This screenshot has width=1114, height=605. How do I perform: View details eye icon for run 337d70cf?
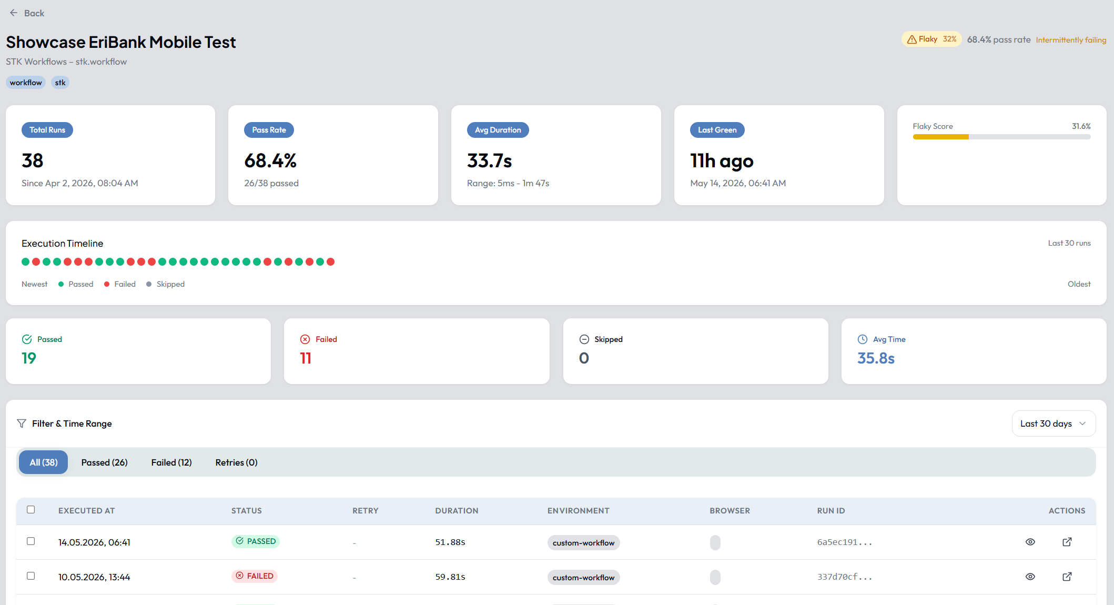1030,577
